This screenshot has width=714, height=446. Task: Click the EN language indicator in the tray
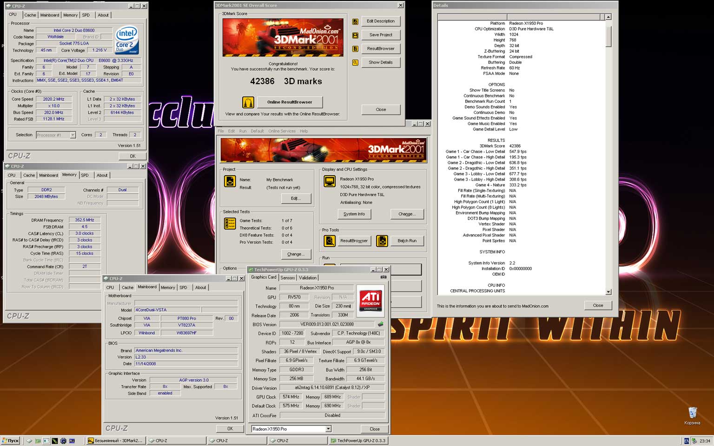687,440
